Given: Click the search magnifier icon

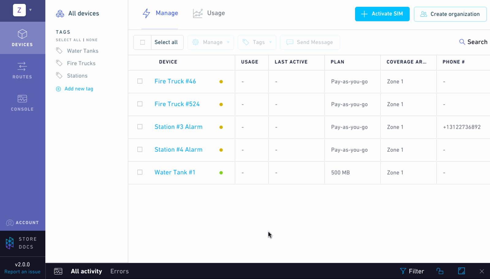Looking at the screenshot, I should coord(462,42).
